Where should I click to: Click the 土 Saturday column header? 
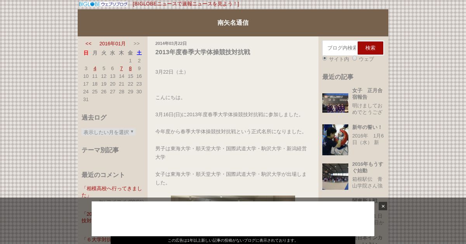point(139,53)
